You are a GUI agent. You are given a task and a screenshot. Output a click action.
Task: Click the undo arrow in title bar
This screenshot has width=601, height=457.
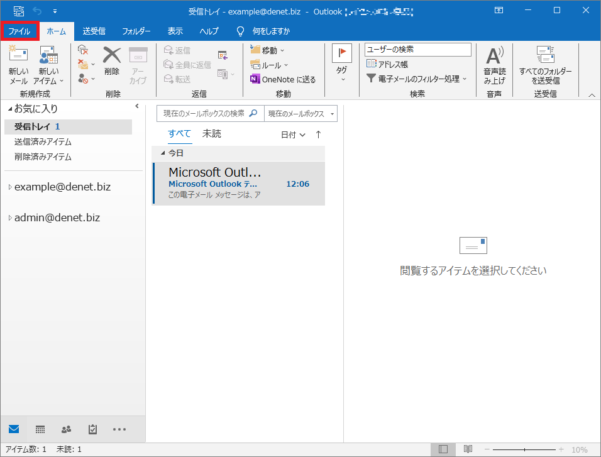point(37,11)
